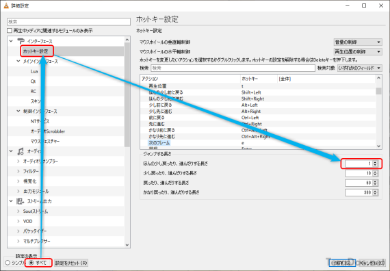Click the VLC cone icon in title bar

pyautogui.click(x=6, y=5)
